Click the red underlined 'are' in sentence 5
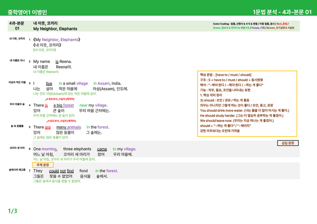The image size is (317, 224). [x=48, y=127]
